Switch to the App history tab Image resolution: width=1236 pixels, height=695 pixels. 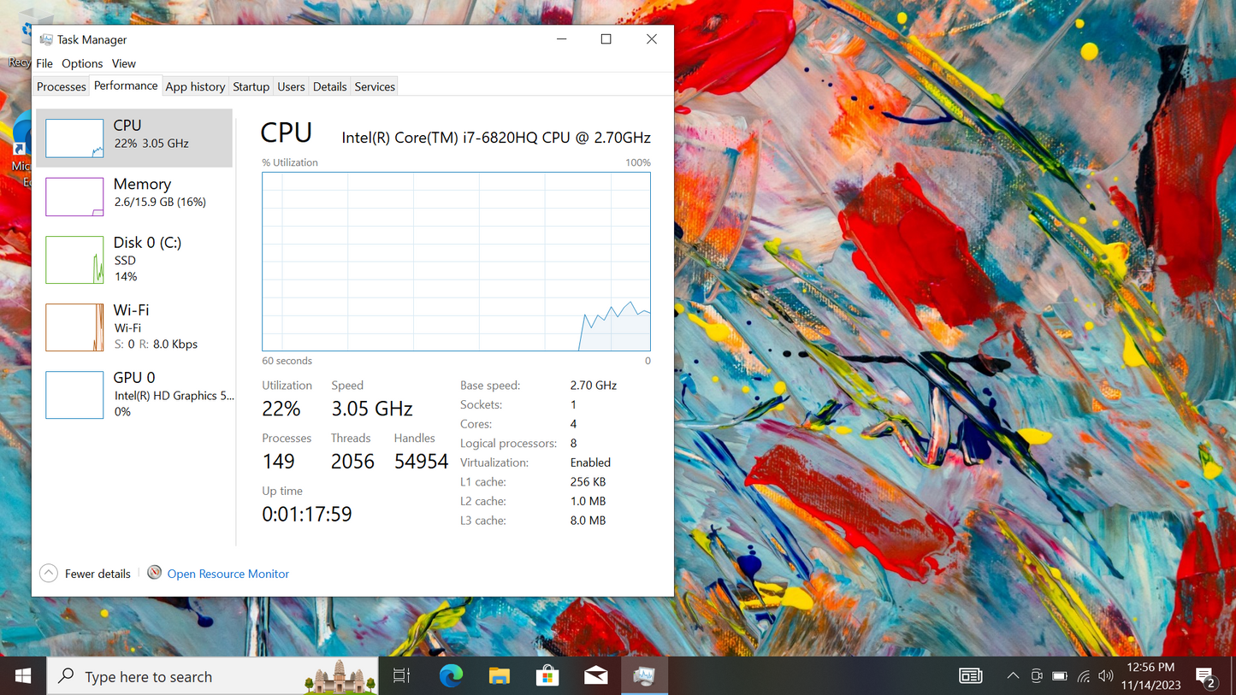(x=195, y=86)
